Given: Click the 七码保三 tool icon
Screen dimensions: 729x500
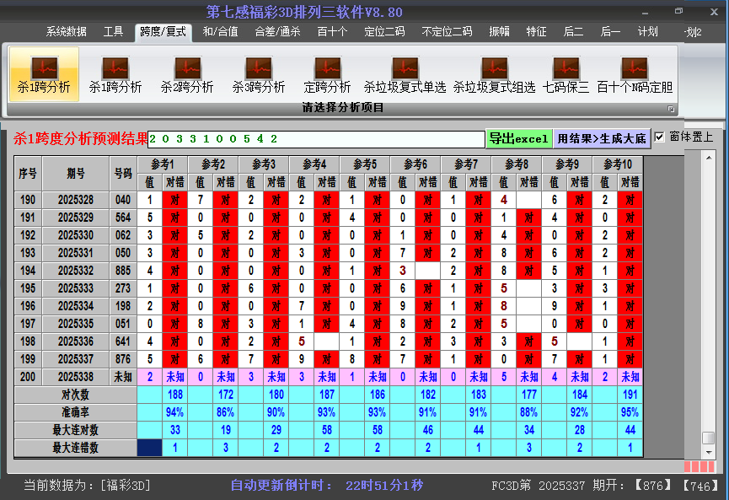Looking at the screenshot, I should pyautogui.click(x=566, y=75).
